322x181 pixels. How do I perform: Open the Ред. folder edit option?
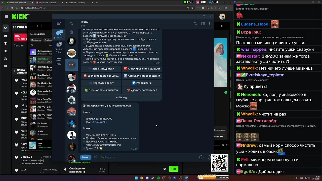[59, 61]
